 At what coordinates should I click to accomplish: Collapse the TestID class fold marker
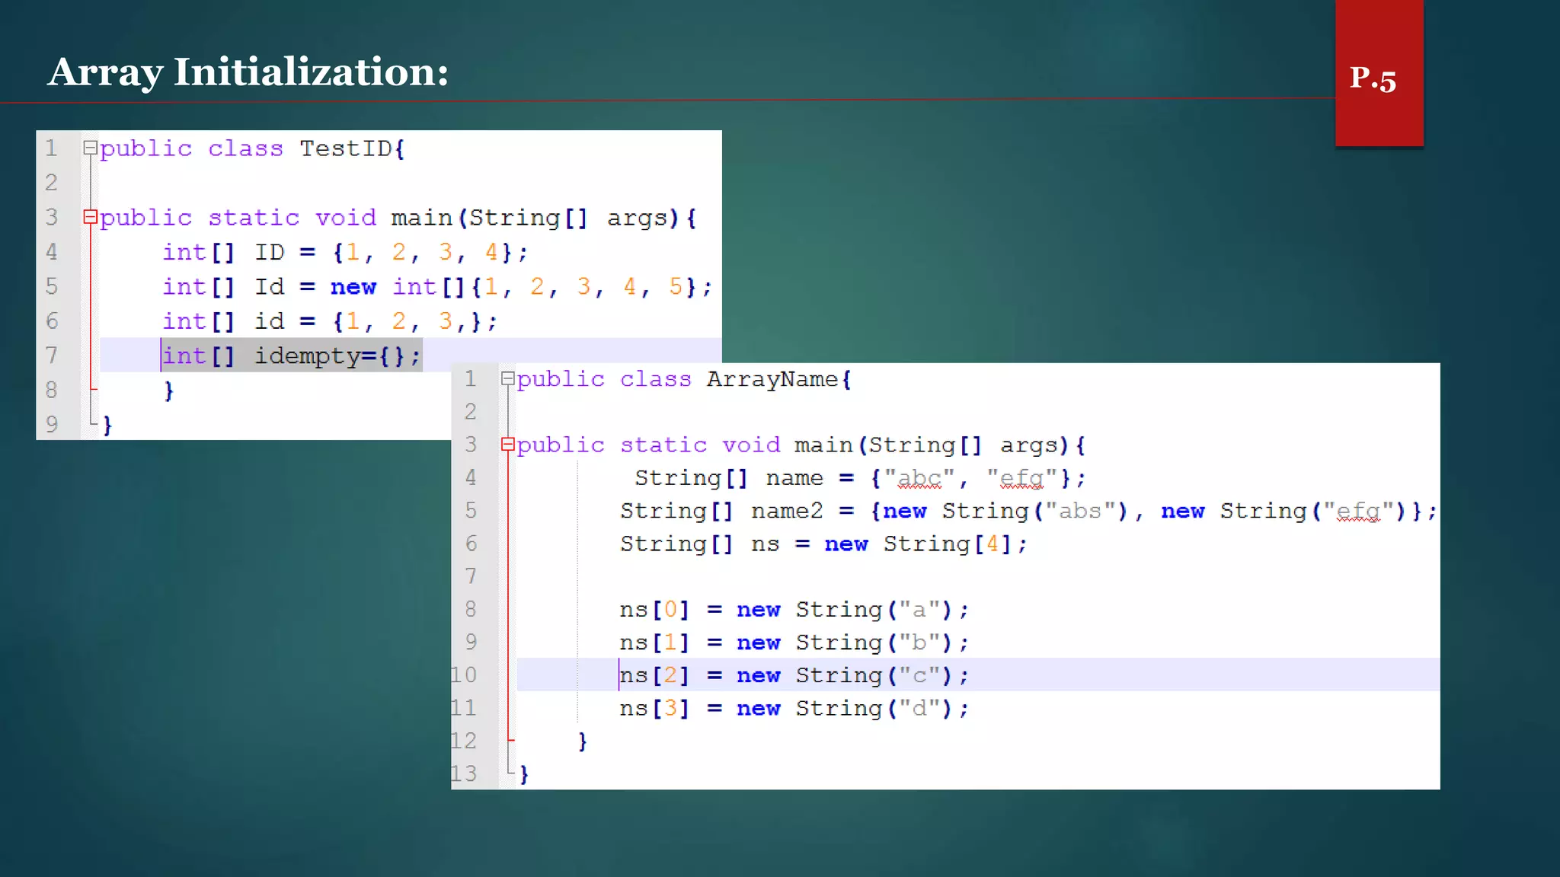click(90, 148)
